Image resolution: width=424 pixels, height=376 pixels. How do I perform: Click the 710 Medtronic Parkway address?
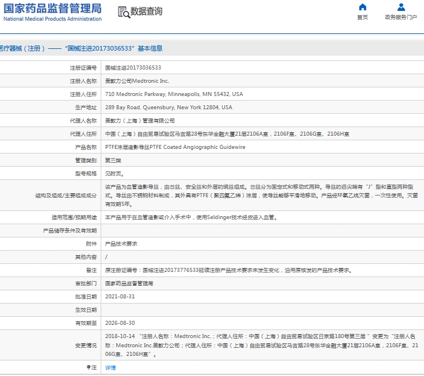point(174,94)
